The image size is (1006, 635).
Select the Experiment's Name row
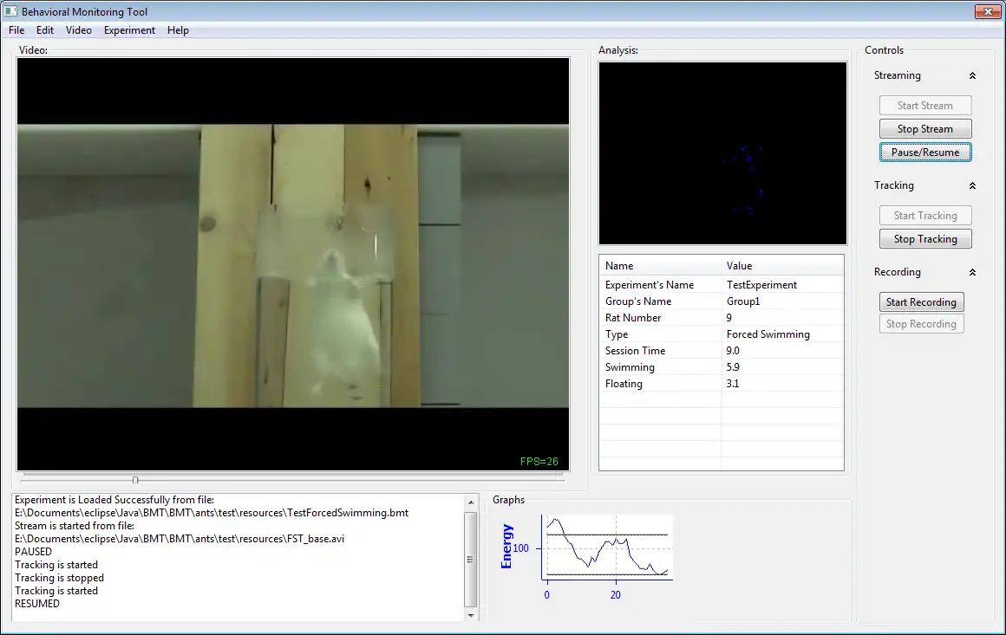pyautogui.click(x=722, y=284)
